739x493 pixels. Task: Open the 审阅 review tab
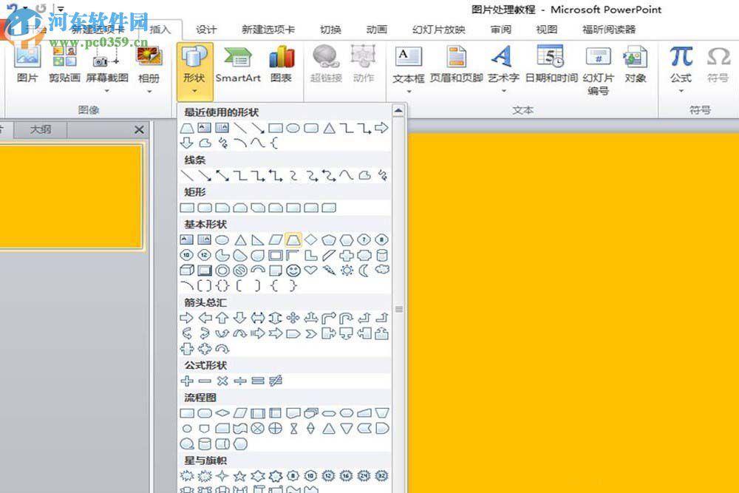click(500, 30)
